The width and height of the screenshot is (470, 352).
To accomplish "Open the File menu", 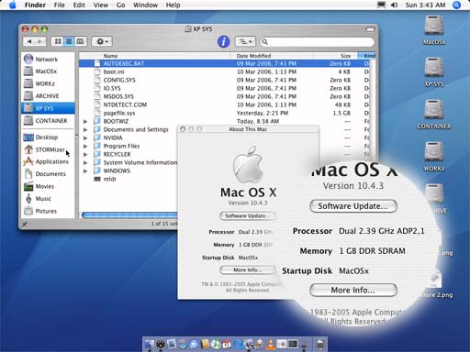I will (59, 5).
